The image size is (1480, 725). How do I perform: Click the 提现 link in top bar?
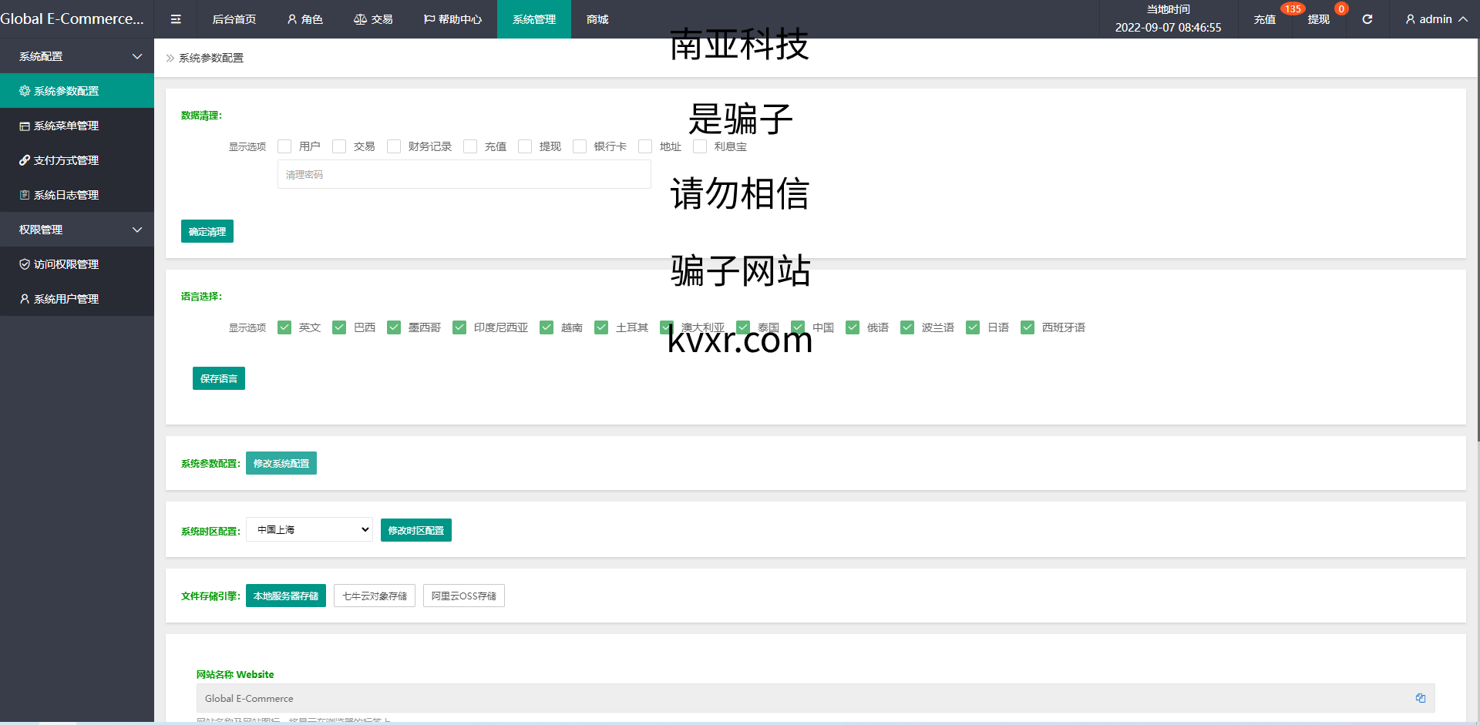[1319, 19]
